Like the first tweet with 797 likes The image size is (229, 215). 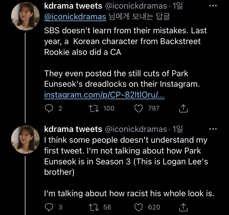tap(138, 108)
